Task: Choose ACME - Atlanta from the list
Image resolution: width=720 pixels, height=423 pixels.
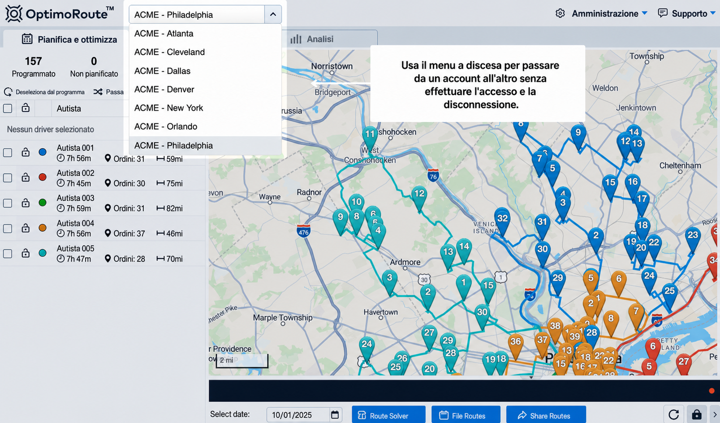Action: click(x=205, y=34)
